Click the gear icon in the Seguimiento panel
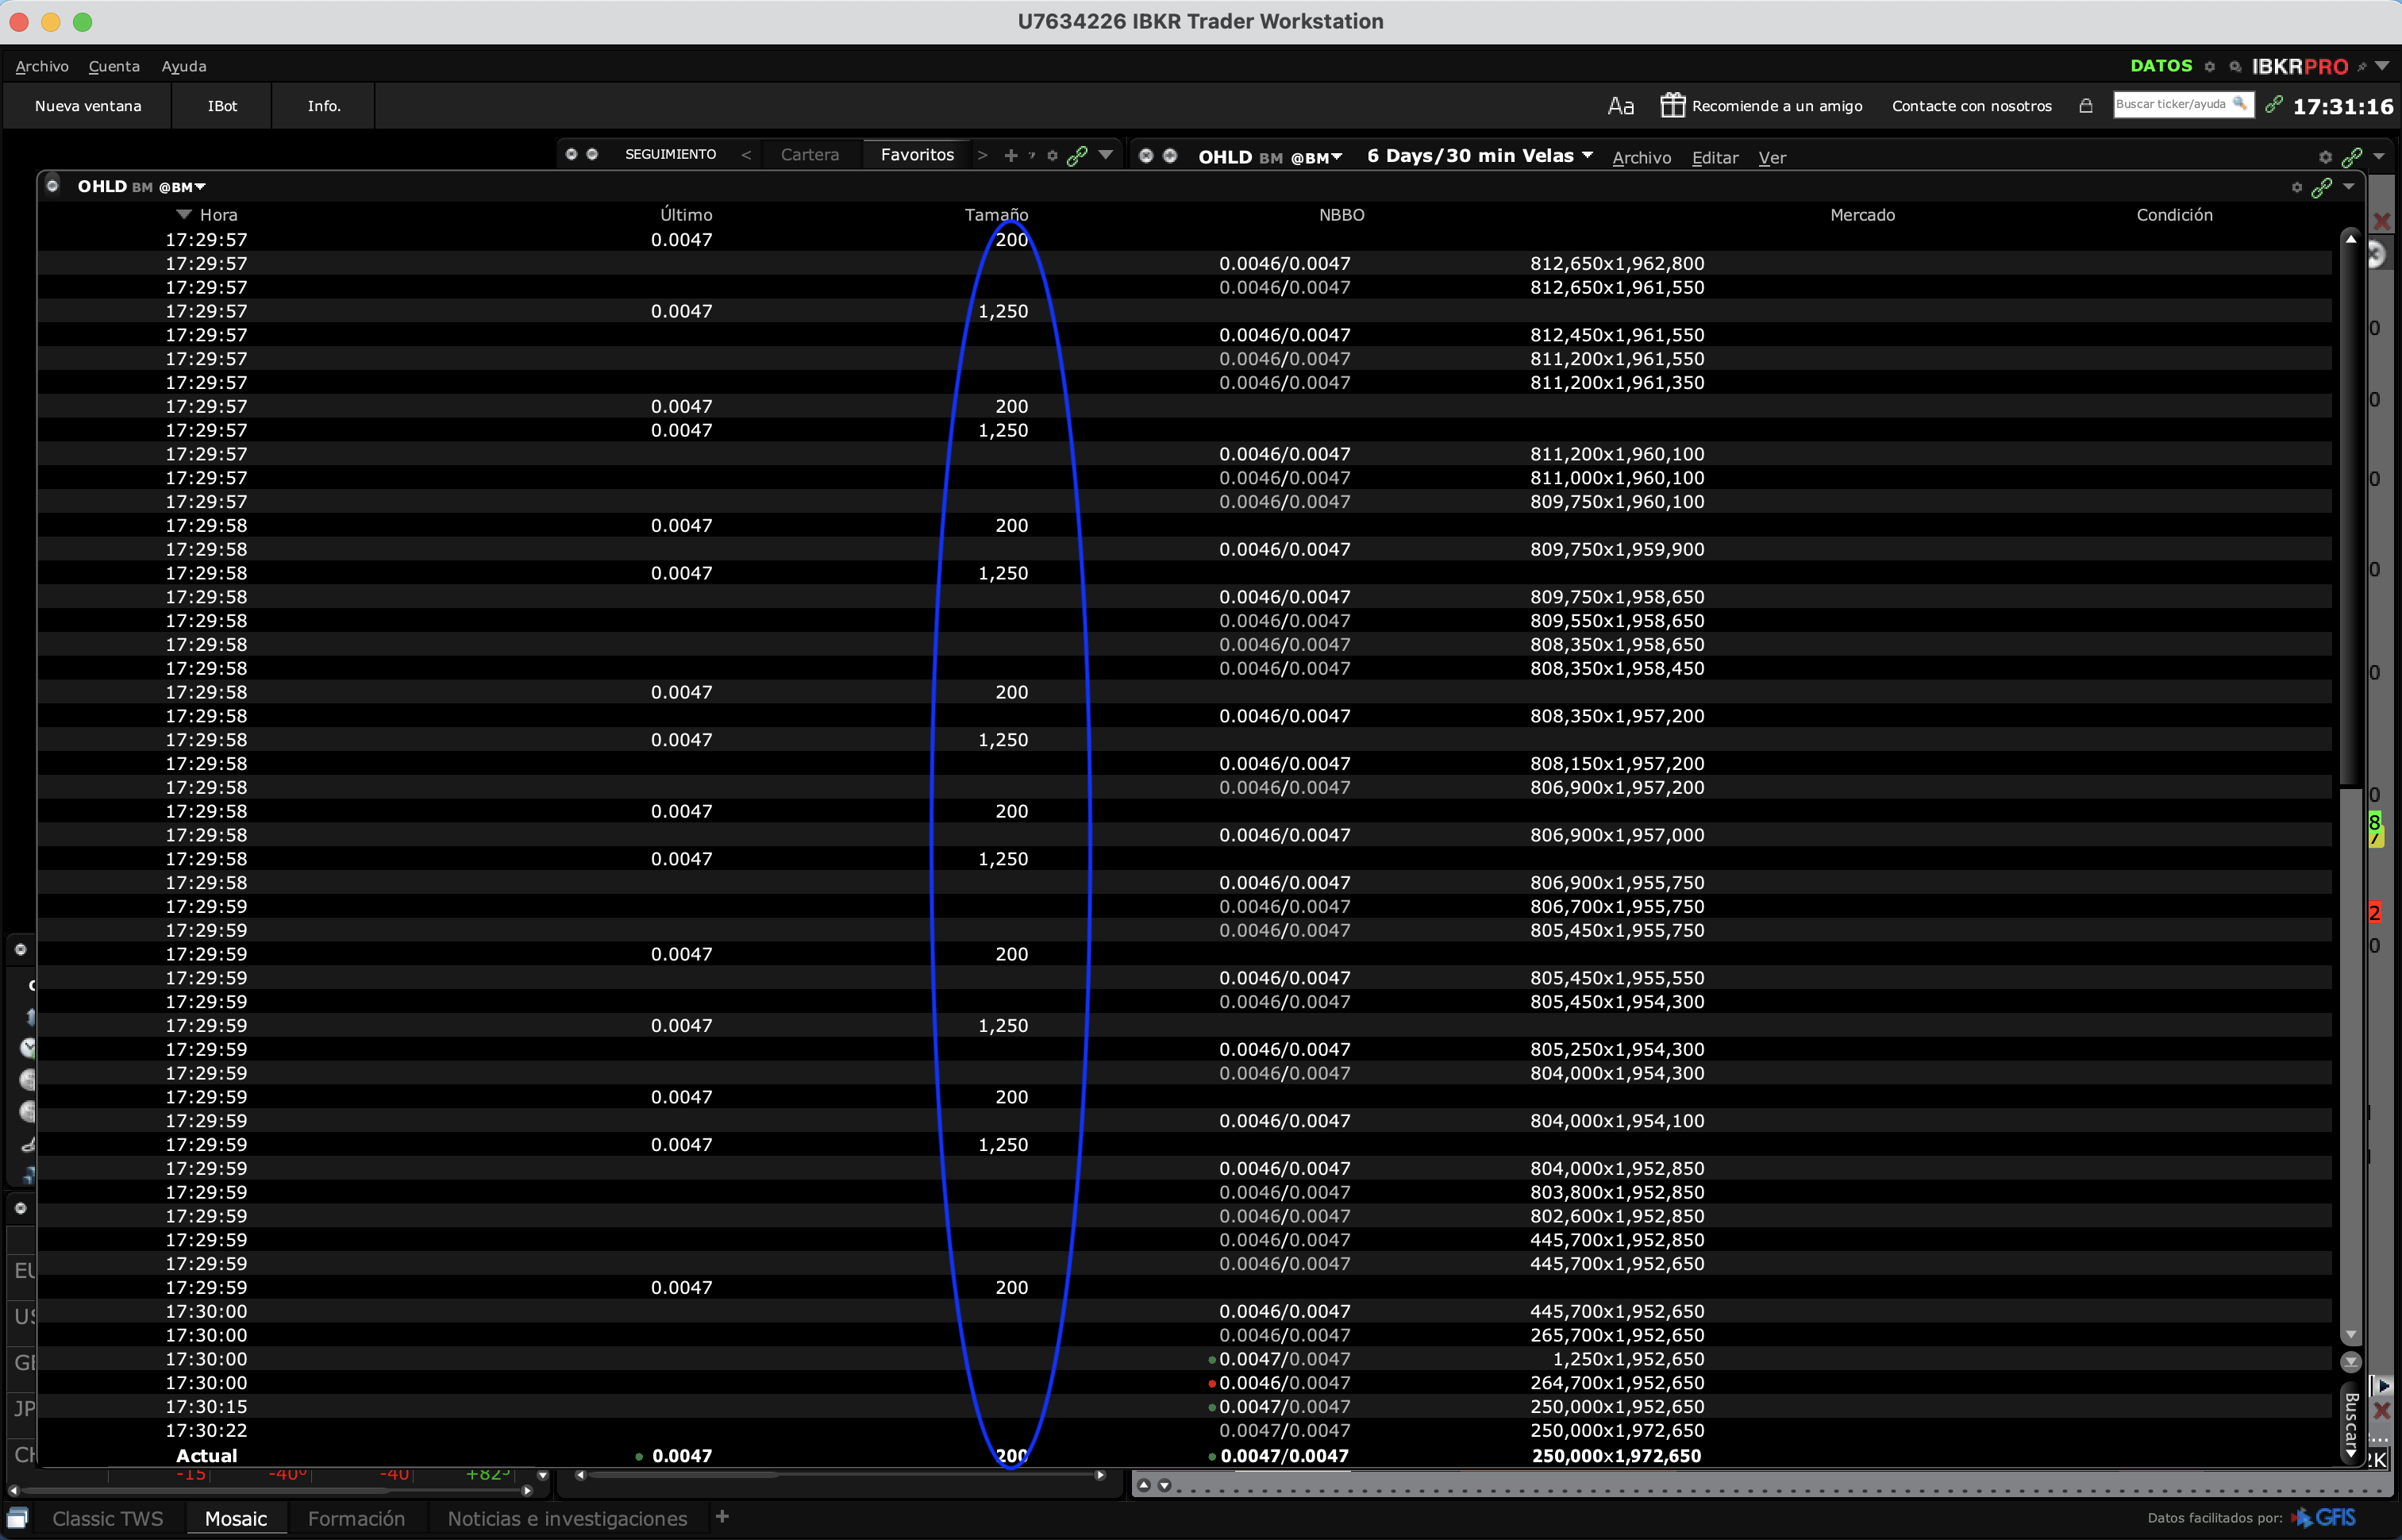The height and width of the screenshot is (1540, 2402). pos(1052,155)
